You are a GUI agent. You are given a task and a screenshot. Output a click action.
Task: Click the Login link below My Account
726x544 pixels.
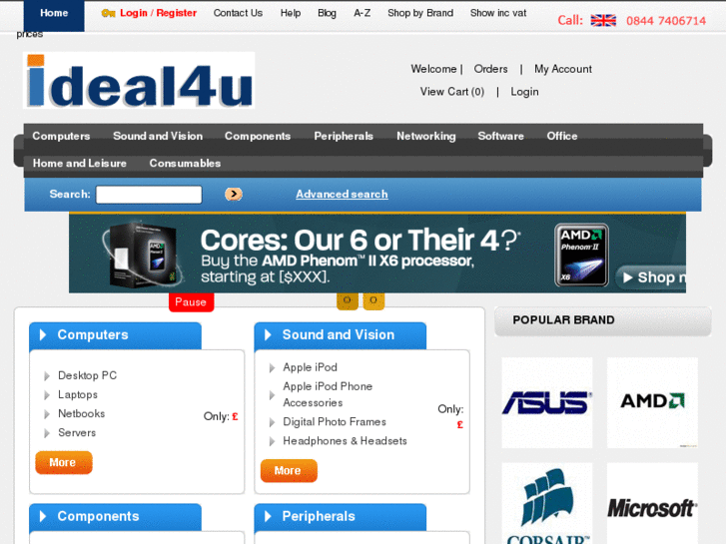[x=524, y=92]
